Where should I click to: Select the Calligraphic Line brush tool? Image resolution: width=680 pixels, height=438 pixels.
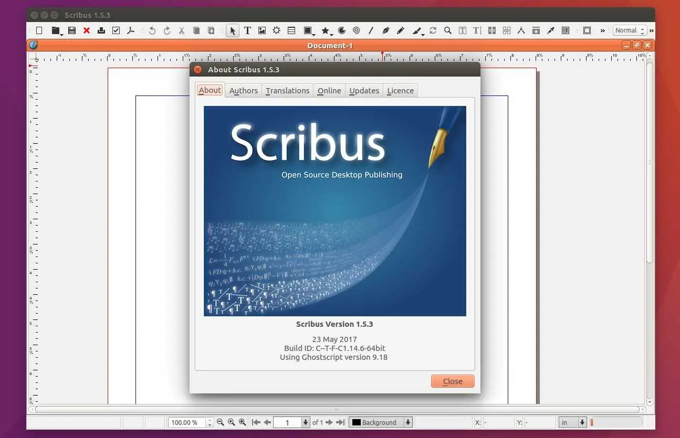(x=416, y=31)
